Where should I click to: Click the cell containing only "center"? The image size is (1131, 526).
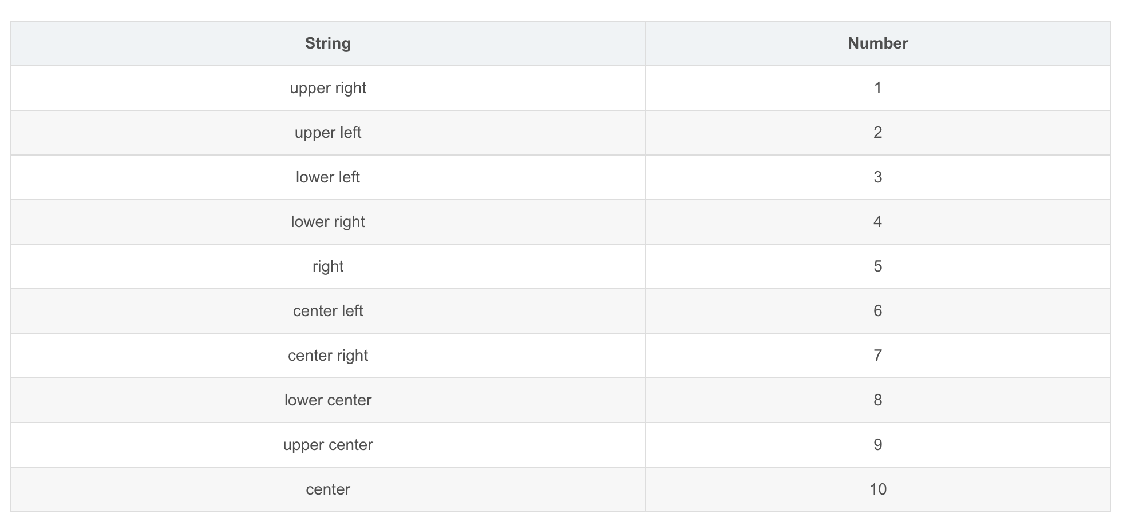[327, 489]
